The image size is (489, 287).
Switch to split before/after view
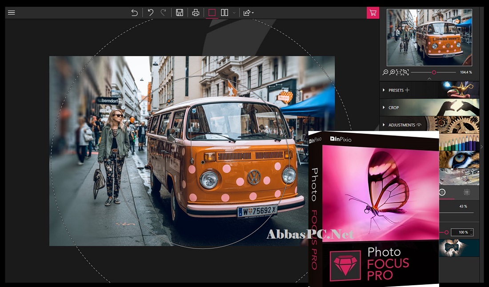(224, 12)
